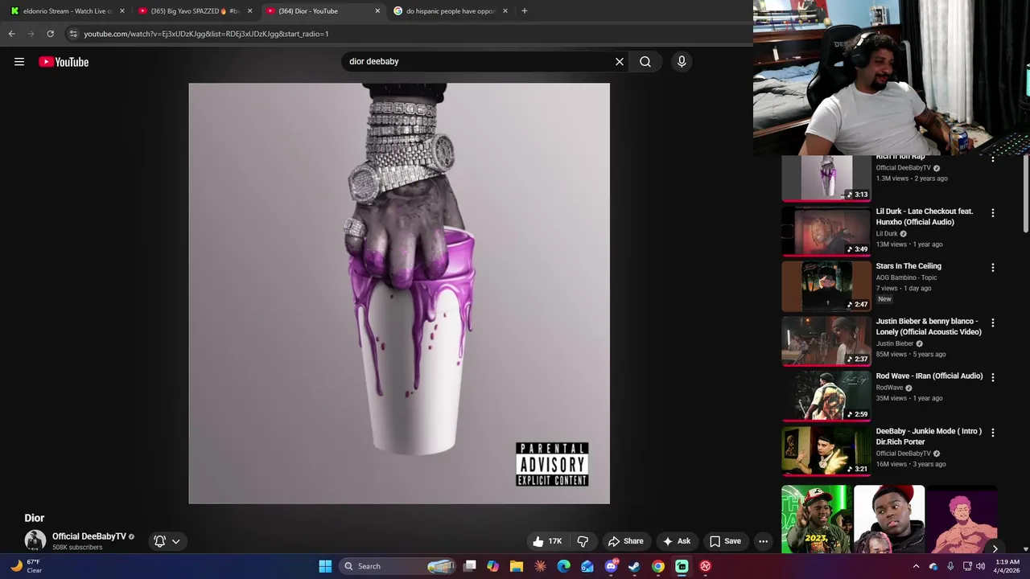The width and height of the screenshot is (1030, 579).
Task: Open Discord from taskbar
Action: [611, 566]
